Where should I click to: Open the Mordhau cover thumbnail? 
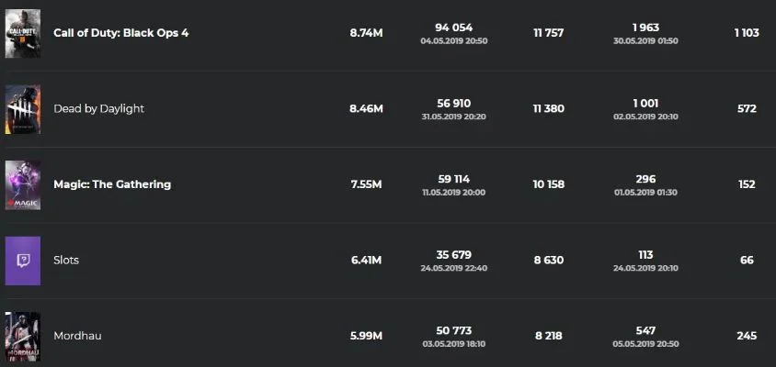coord(23,337)
